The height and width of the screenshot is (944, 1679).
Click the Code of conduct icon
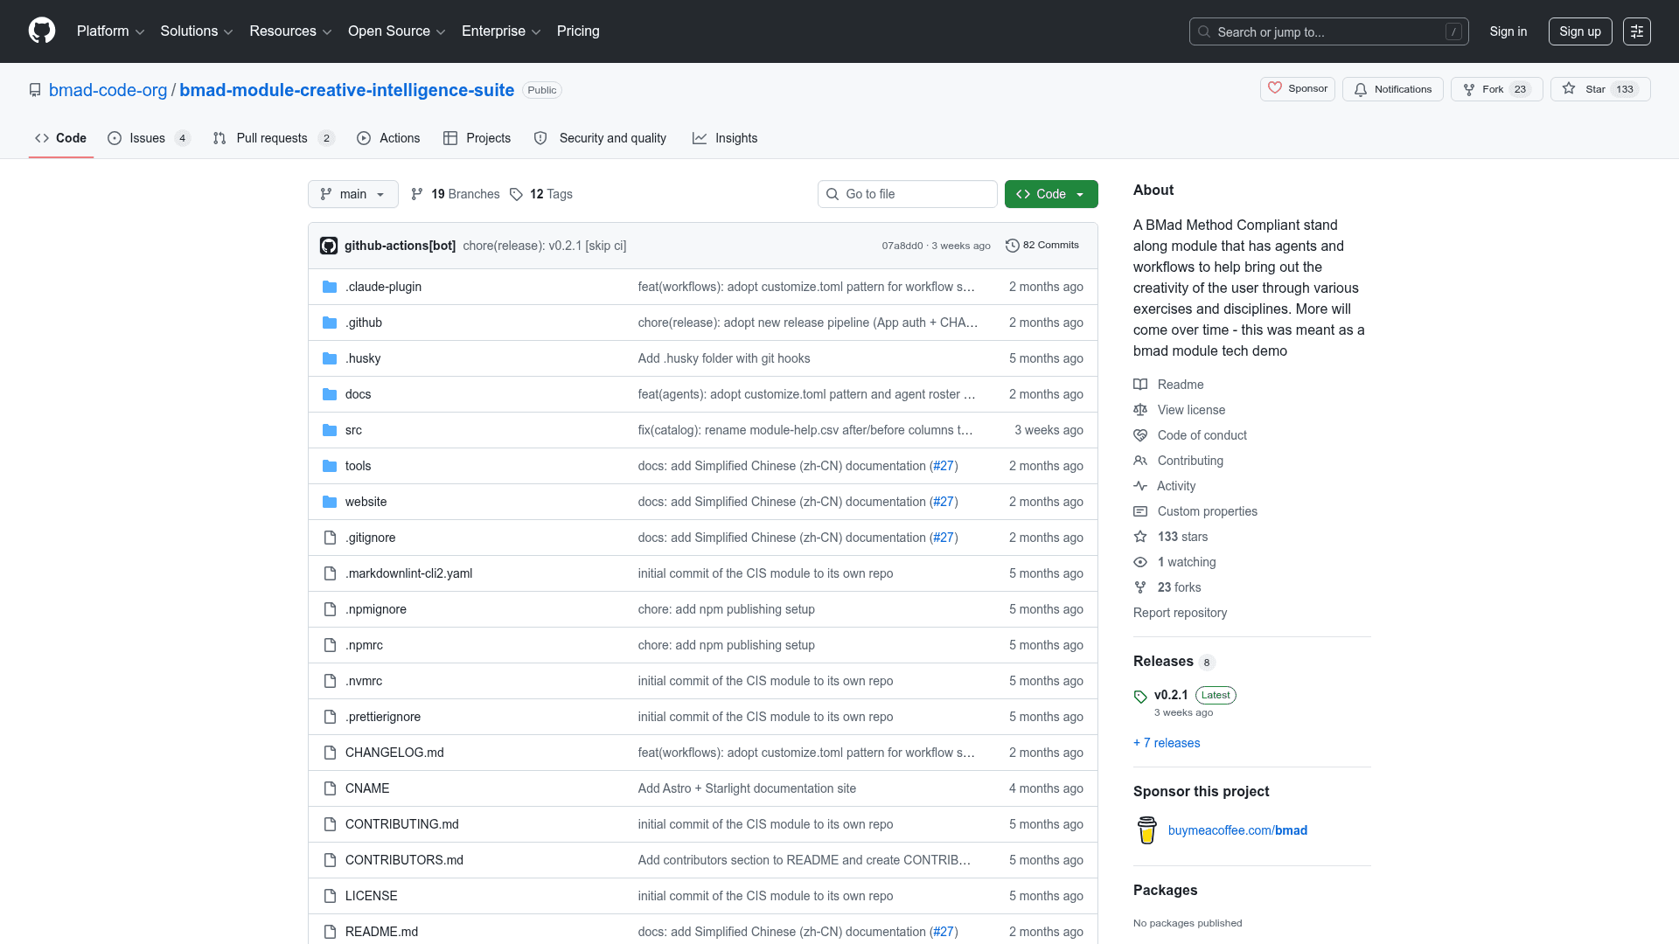(x=1140, y=435)
